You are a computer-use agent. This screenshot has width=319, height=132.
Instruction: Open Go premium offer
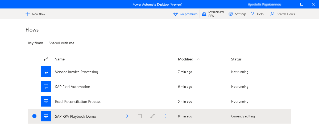[x=185, y=14]
